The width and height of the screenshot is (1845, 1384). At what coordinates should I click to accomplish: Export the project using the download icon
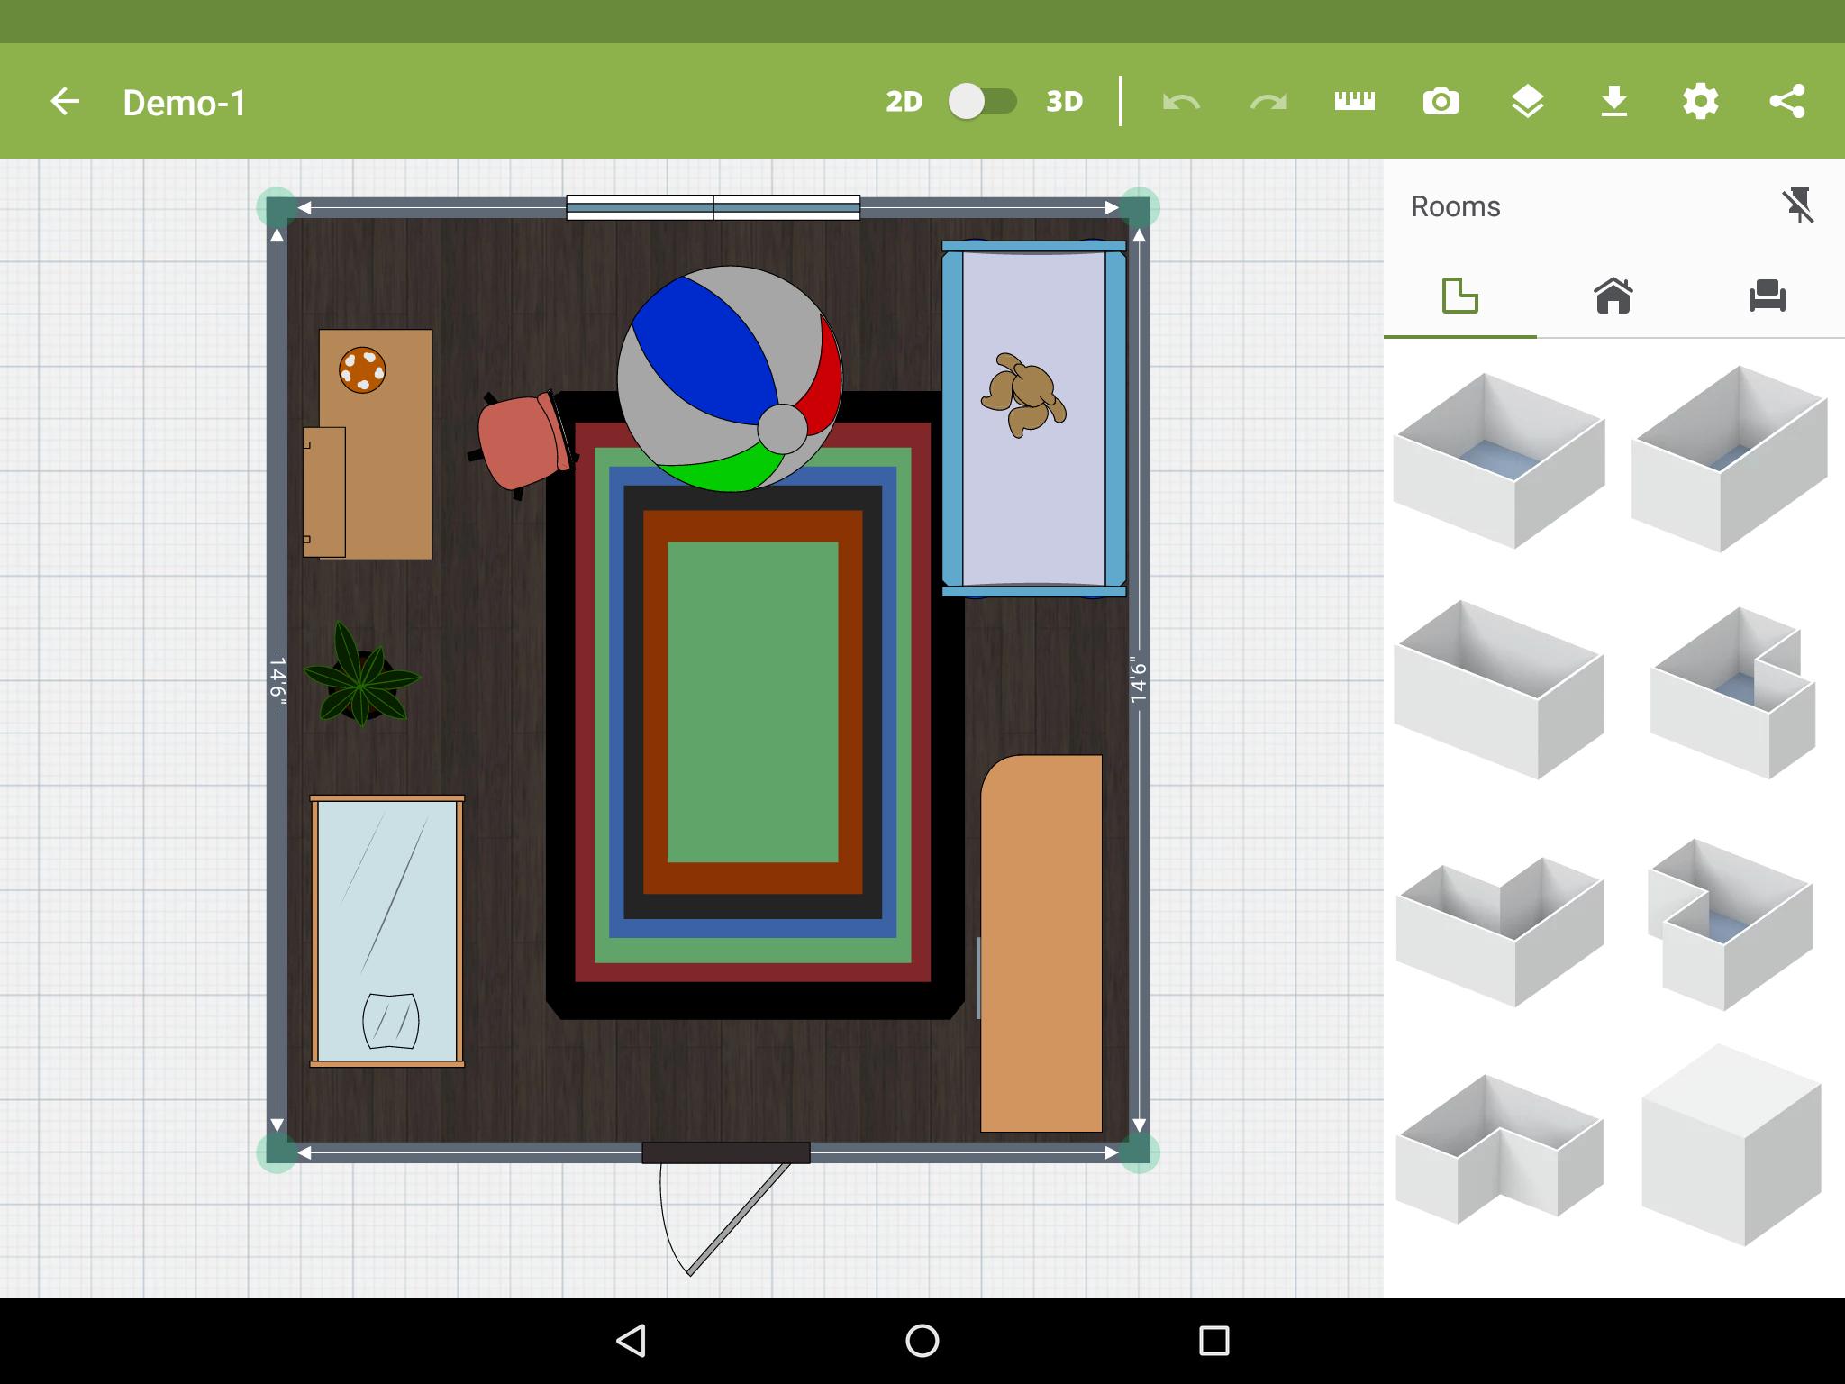pos(1613,102)
